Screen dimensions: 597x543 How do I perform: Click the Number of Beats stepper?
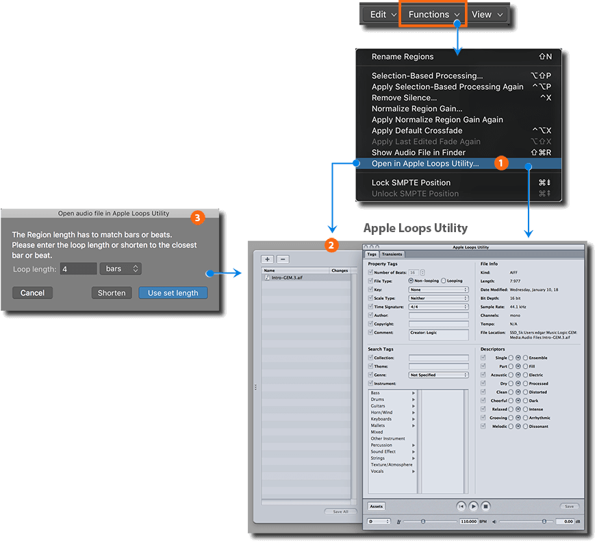tap(423, 273)
